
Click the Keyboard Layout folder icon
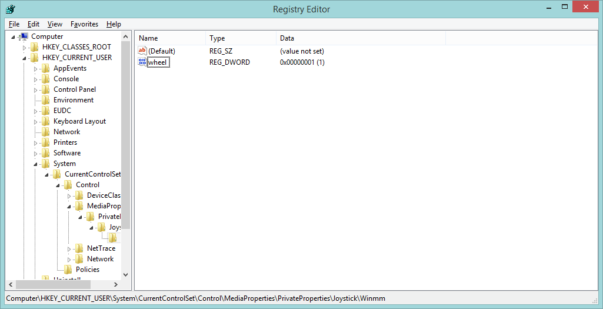click(x=46, y=121)
